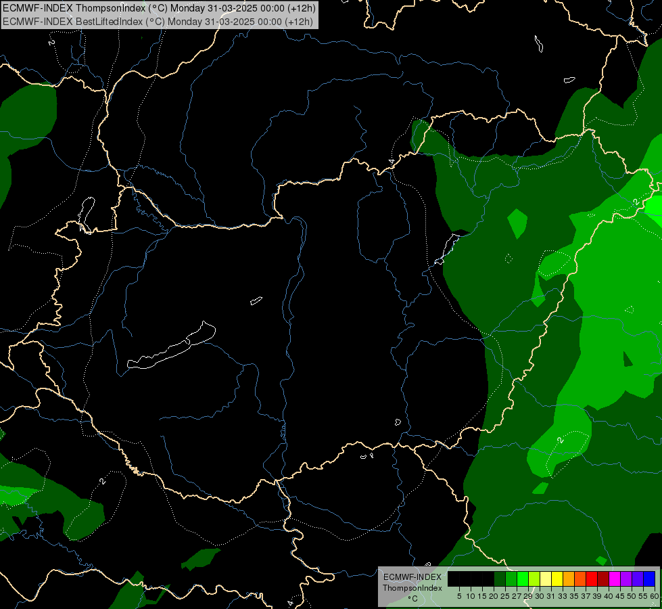Click the legend tick label 55
The image size is (662, 609).
coord(643,596)
